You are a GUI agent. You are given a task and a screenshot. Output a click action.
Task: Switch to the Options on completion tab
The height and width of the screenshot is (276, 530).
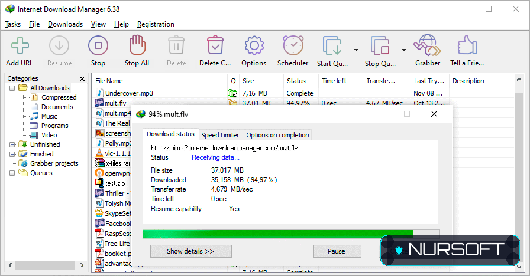click(x=277, y=135)
